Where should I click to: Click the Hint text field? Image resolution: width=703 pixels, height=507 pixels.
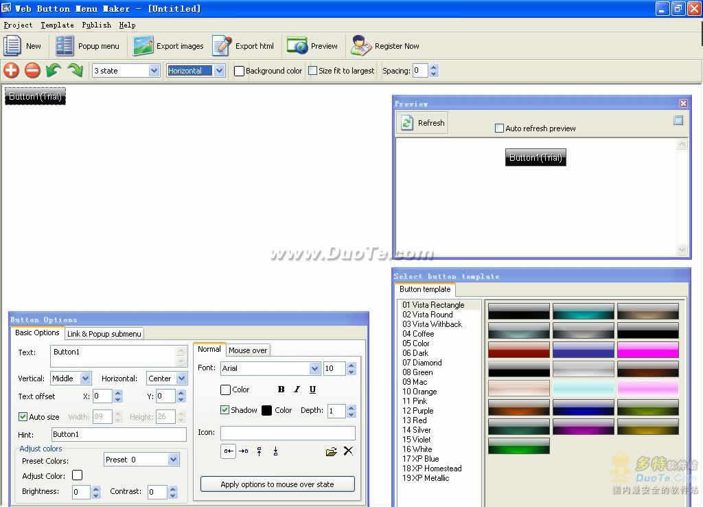[x=119, y=434]
